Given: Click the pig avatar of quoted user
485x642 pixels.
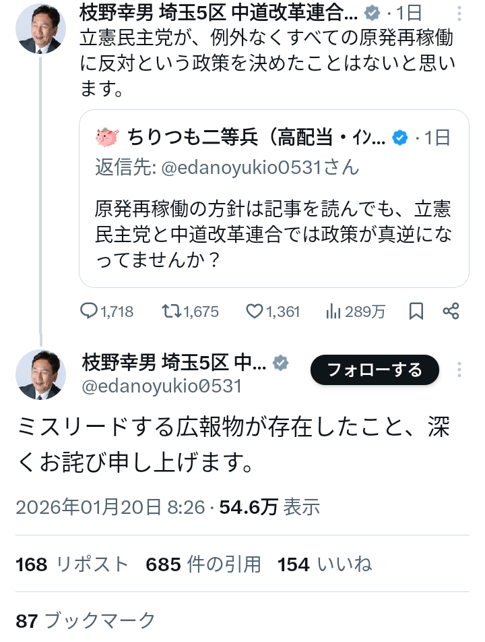Looking at the screenshot, I should click(106, 138).
